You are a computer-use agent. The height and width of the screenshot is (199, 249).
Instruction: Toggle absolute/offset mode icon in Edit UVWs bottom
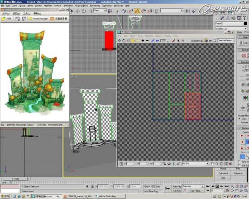pos(121,164)
